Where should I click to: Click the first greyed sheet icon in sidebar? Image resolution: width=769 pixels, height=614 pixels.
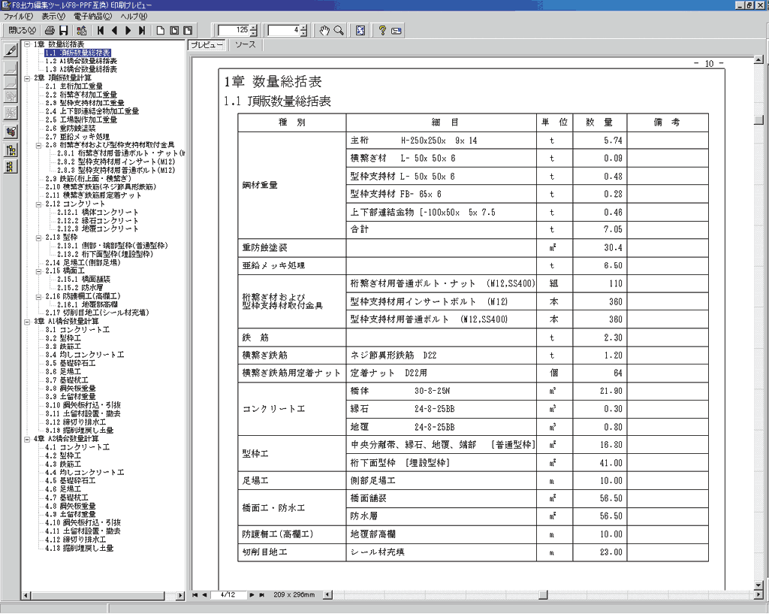pyautogui.click(x=11, y=68)
